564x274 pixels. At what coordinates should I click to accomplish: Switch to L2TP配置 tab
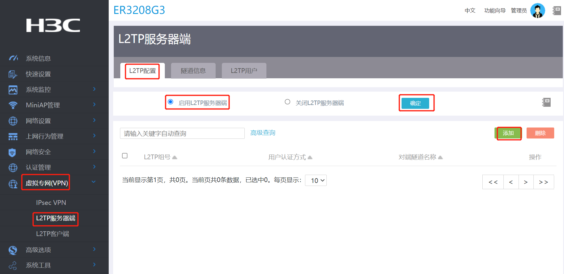coord(143,71)
